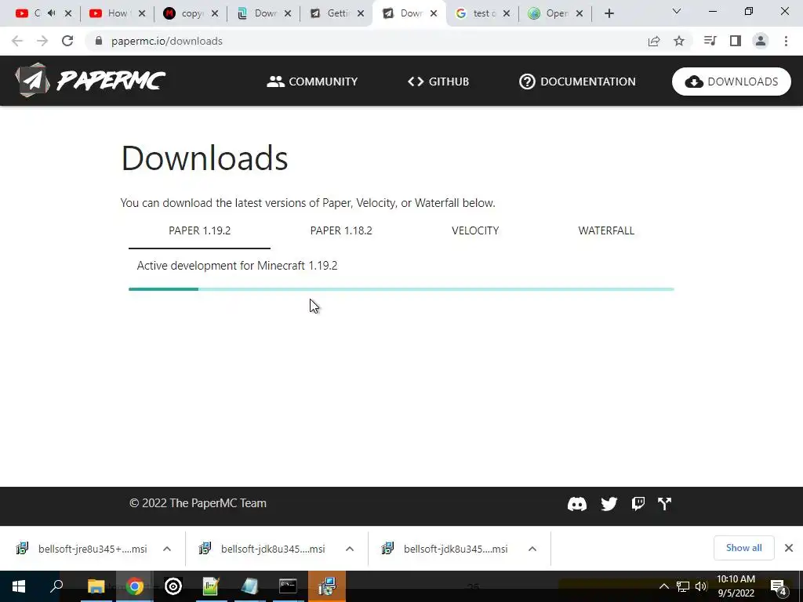Open the installer taskbar icon
This screenshot has width=803, height=602.
pyautogui.click(x=327, y=586)
